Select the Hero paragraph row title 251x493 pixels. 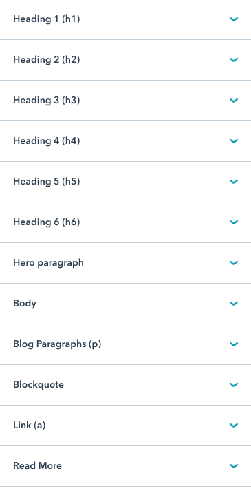pyautogui.click(x=48, y=263)
